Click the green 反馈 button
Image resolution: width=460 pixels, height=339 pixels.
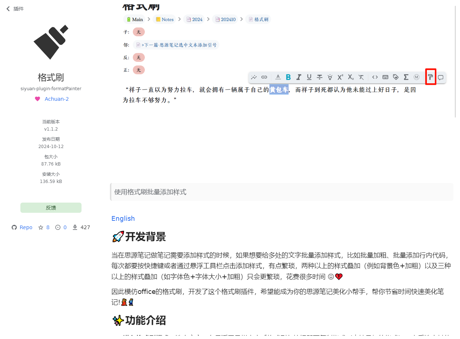coord(51,208)
